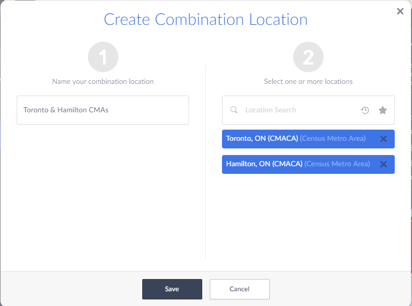Close the Create Combination Location dialog

pyautogui.click(x=400, y=11)
